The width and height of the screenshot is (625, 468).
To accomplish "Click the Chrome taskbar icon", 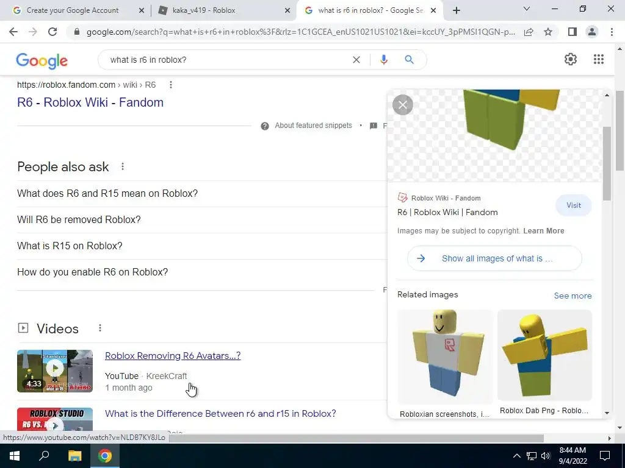I will [x=105, y=456].
